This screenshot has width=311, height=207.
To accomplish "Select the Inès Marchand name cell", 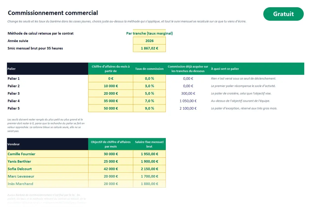I will pyautogui.click(x=48, y=184).
